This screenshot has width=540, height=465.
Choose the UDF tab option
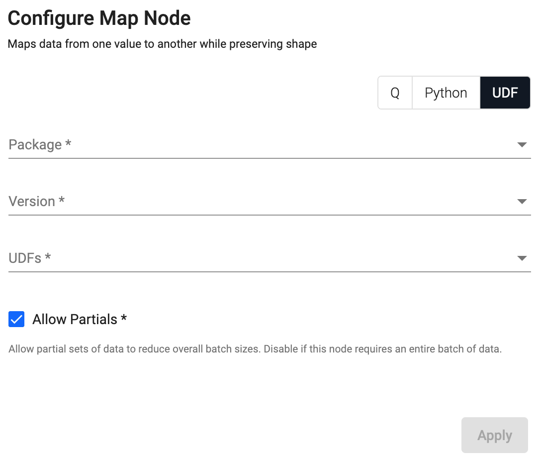[505, 93]
